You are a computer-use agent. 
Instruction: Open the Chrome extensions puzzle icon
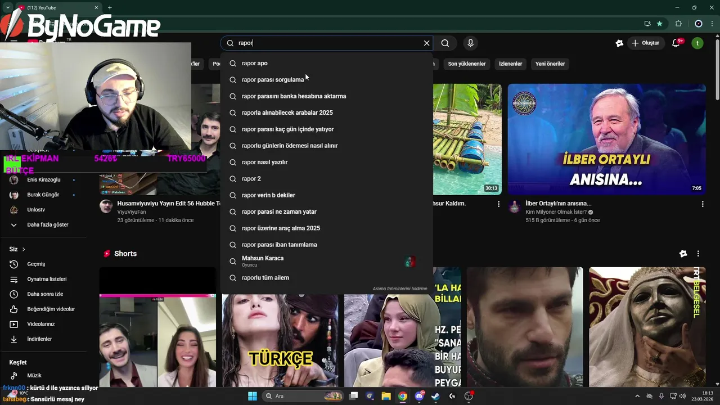point(678,24)
